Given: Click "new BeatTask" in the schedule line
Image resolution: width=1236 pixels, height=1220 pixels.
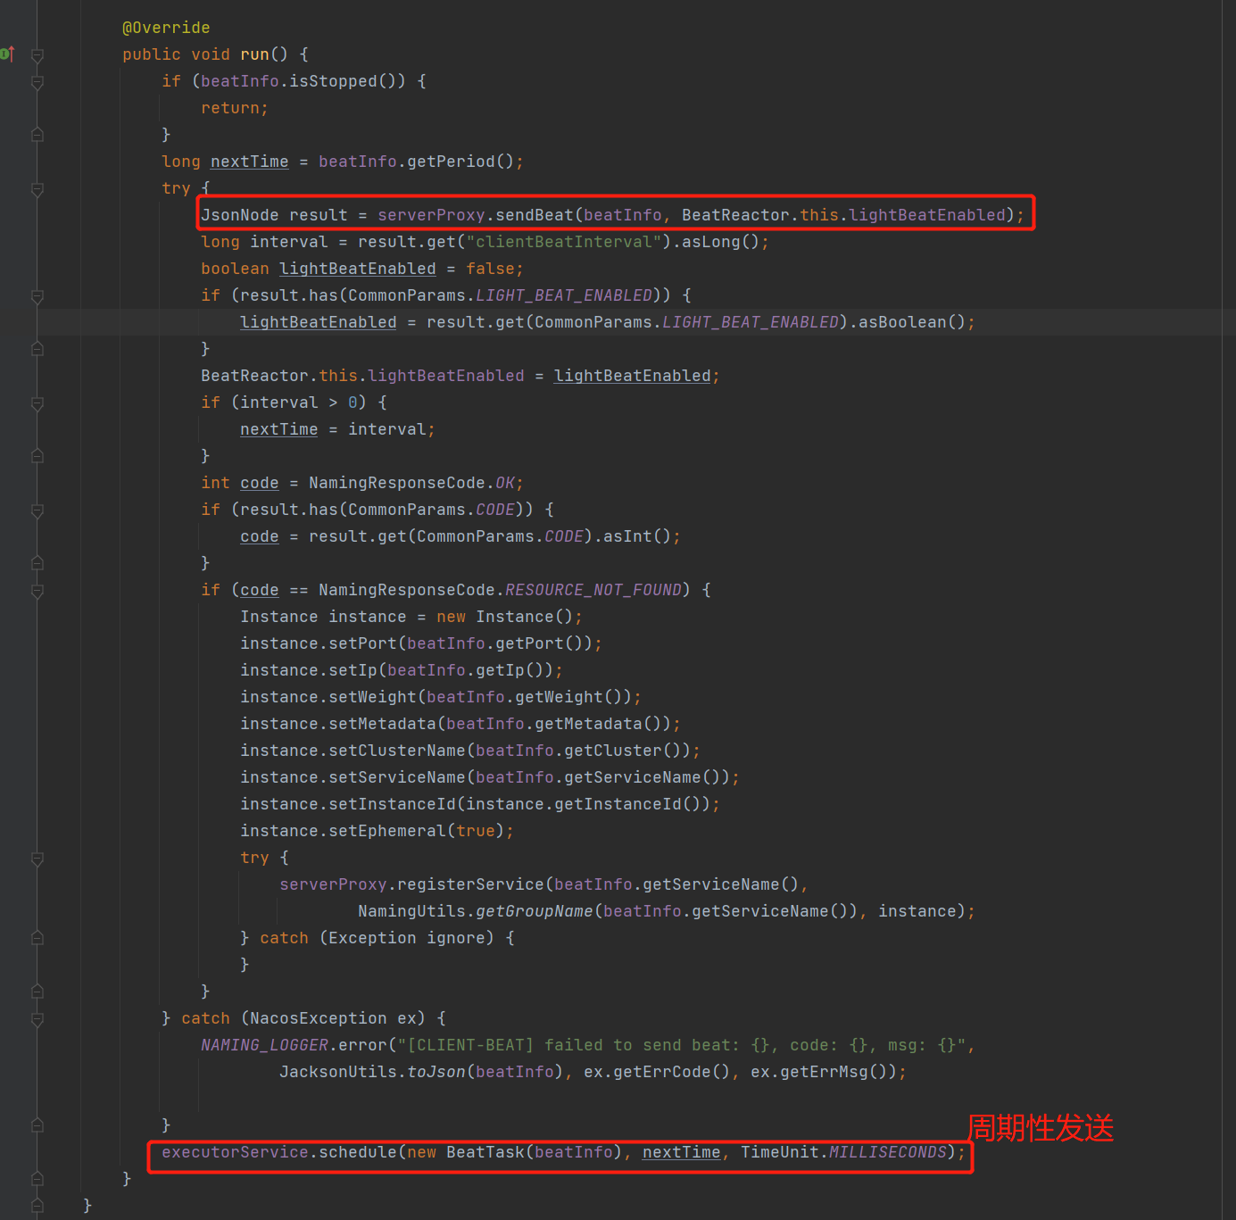Looking at the screenshot, I should [x=466, y=1152].
